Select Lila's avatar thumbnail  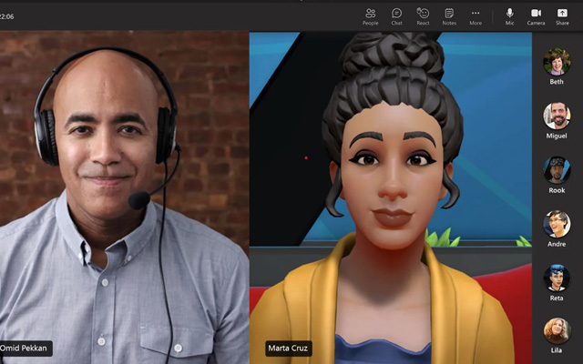[x=557, y=329]
